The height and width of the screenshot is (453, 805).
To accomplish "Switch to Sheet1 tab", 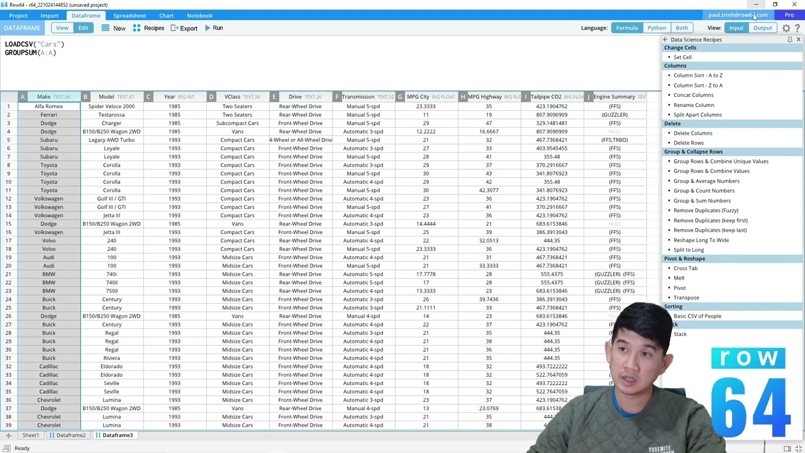I will (30, 435).
